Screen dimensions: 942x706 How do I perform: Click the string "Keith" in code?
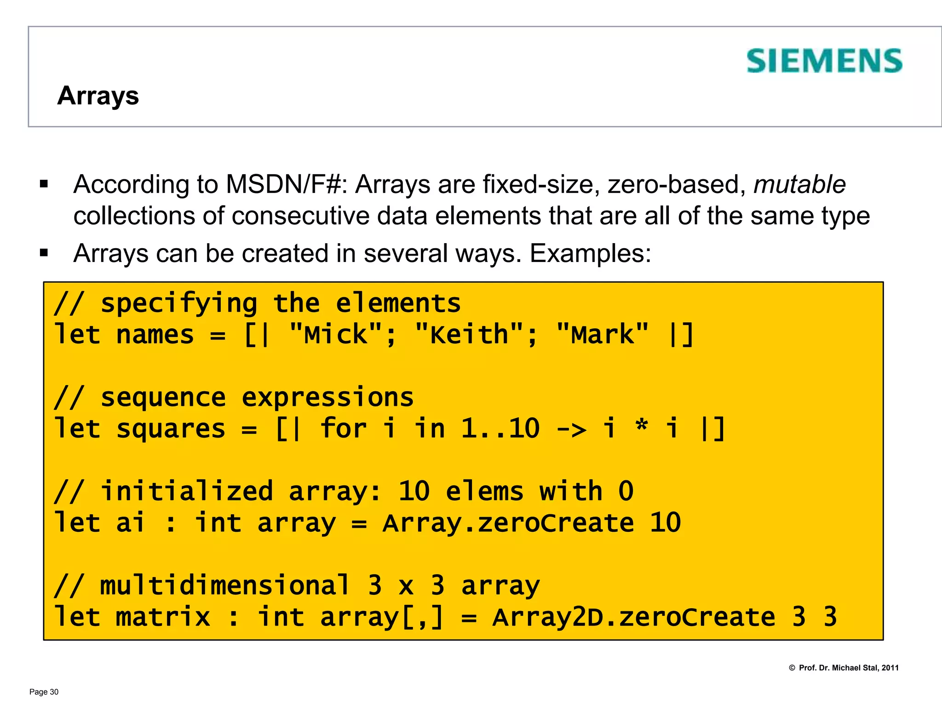click(x=469, y=335)
